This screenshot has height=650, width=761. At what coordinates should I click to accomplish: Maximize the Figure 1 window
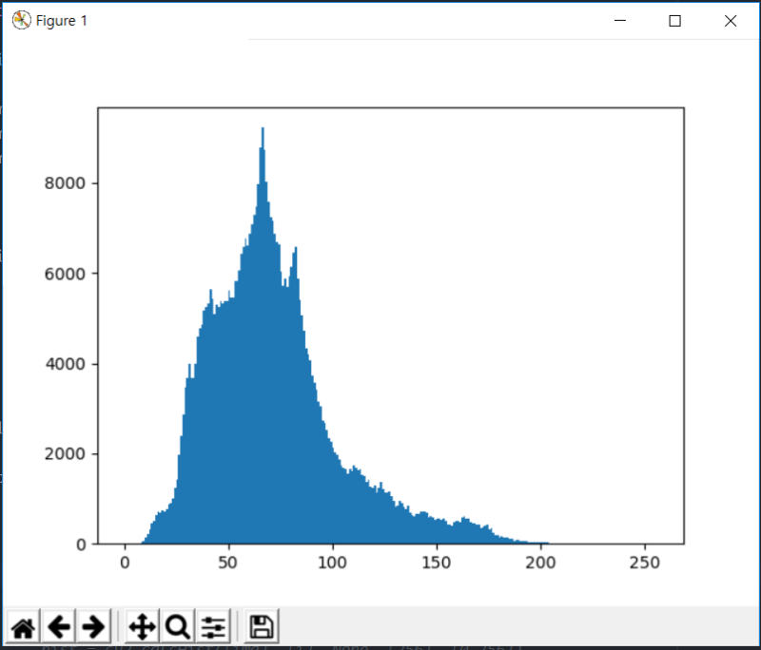point(674,21)
